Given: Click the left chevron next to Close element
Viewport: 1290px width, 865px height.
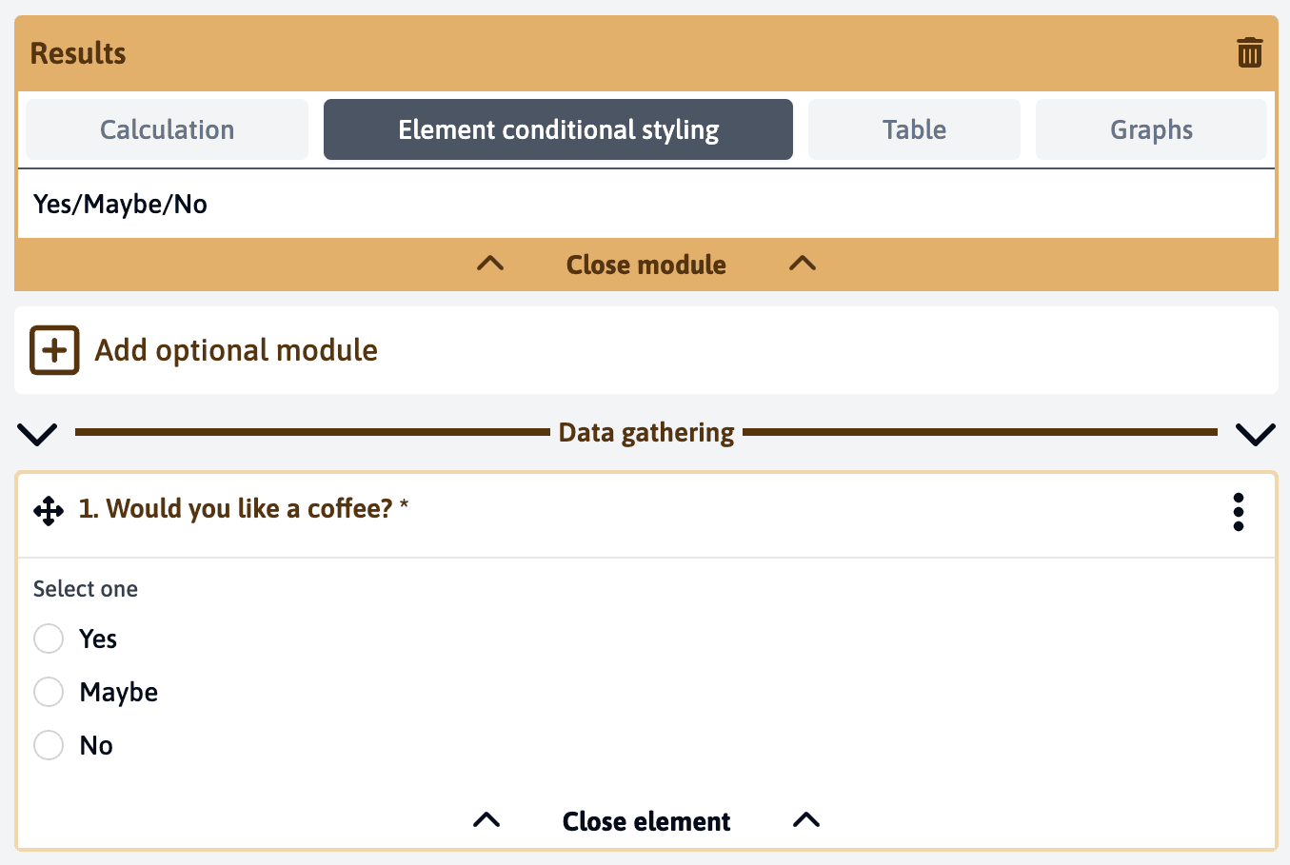Looking at the screenshot, I should (x=486, y=819).
